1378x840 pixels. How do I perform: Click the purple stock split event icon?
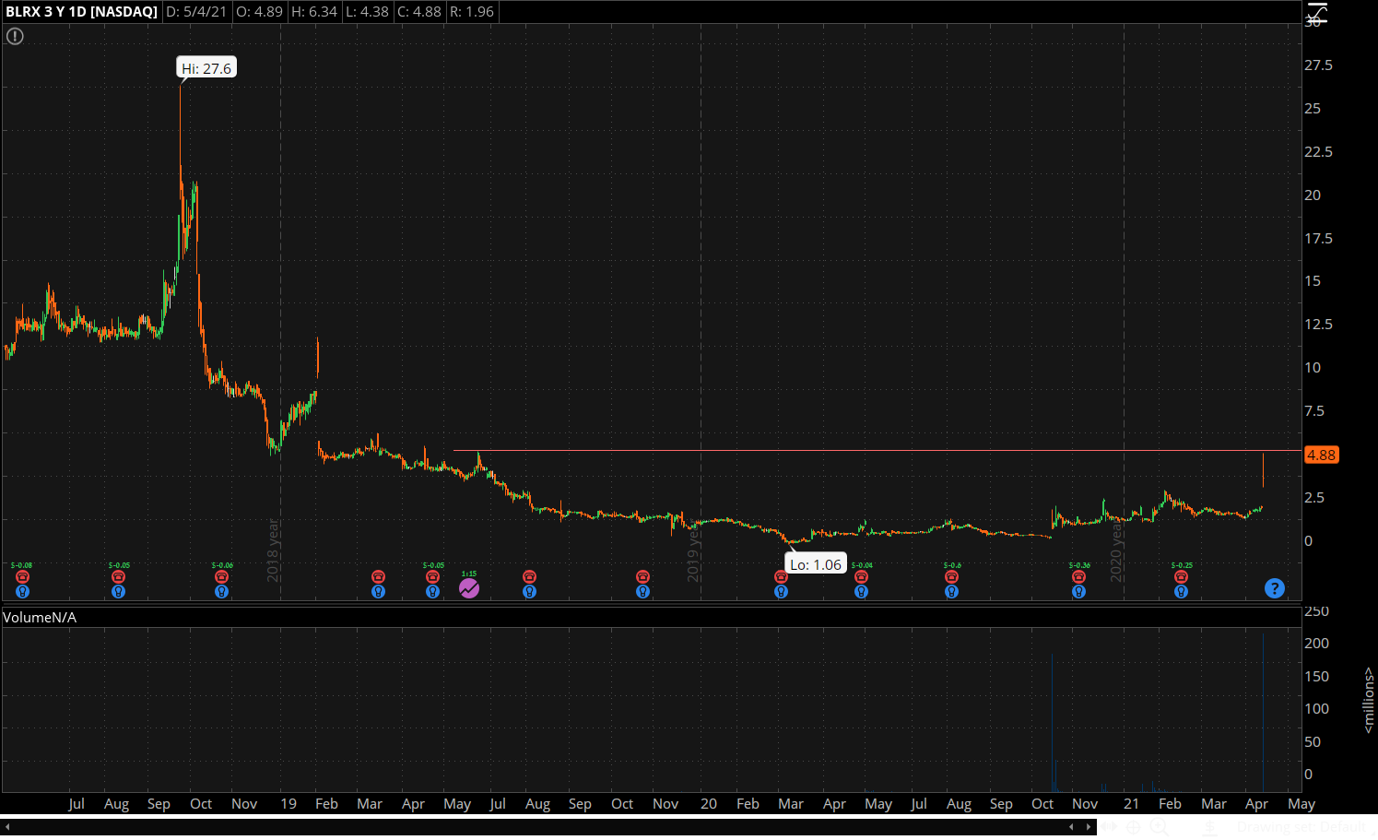tap(469, 588)
